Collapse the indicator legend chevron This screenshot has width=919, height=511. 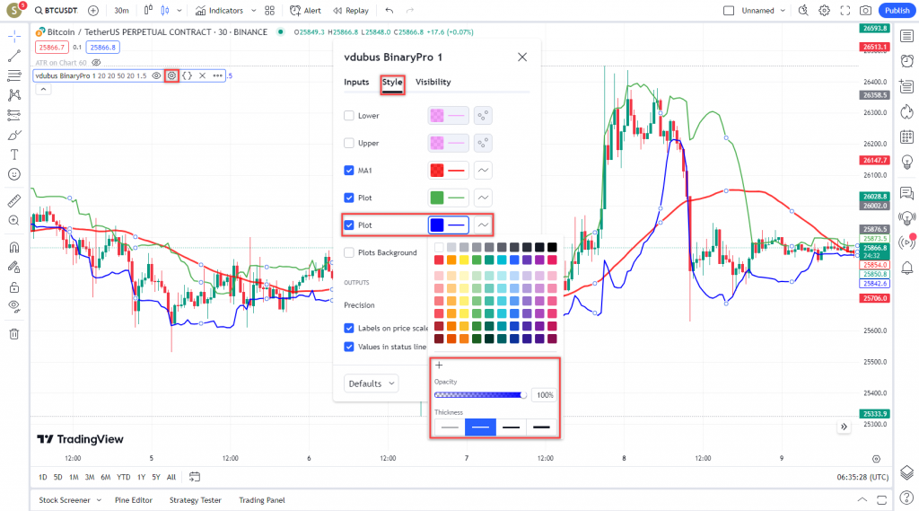click(x=43, y=89)
